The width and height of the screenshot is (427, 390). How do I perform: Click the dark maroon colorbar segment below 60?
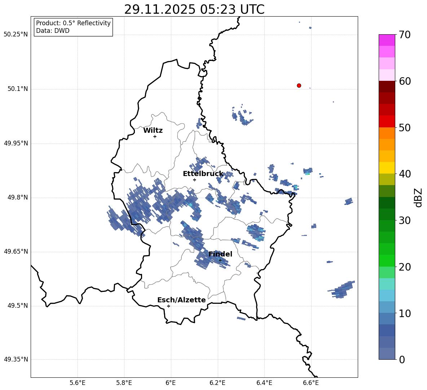pyautogui.click(x=387, y=87)
